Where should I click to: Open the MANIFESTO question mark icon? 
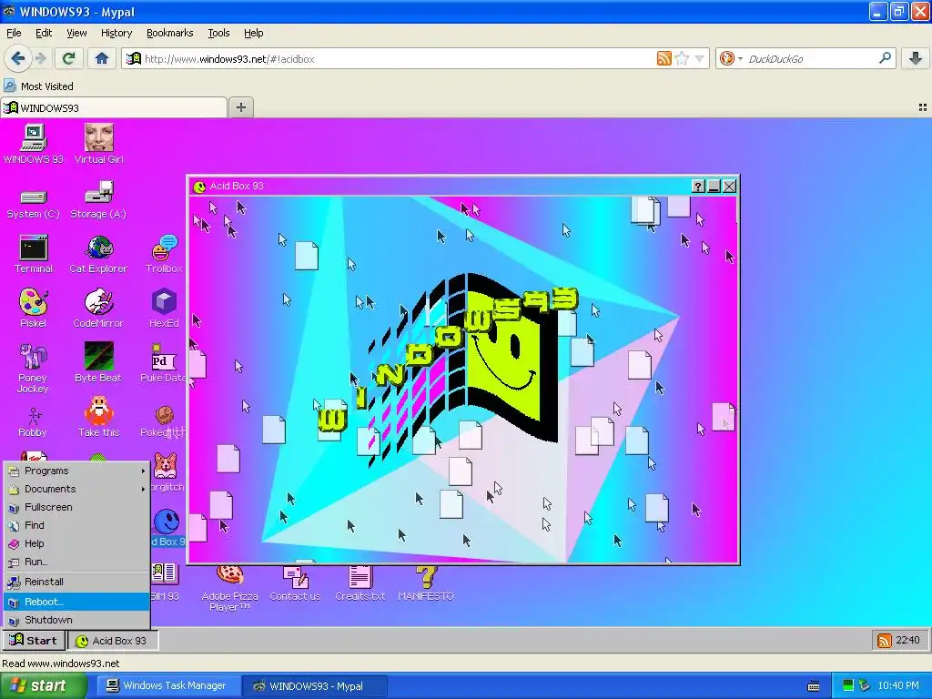[426, 583]
